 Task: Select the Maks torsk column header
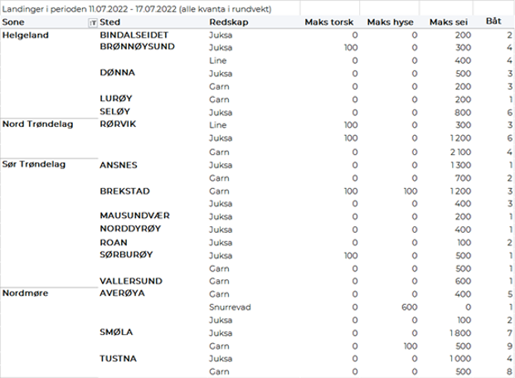click(x=330, y=22)
